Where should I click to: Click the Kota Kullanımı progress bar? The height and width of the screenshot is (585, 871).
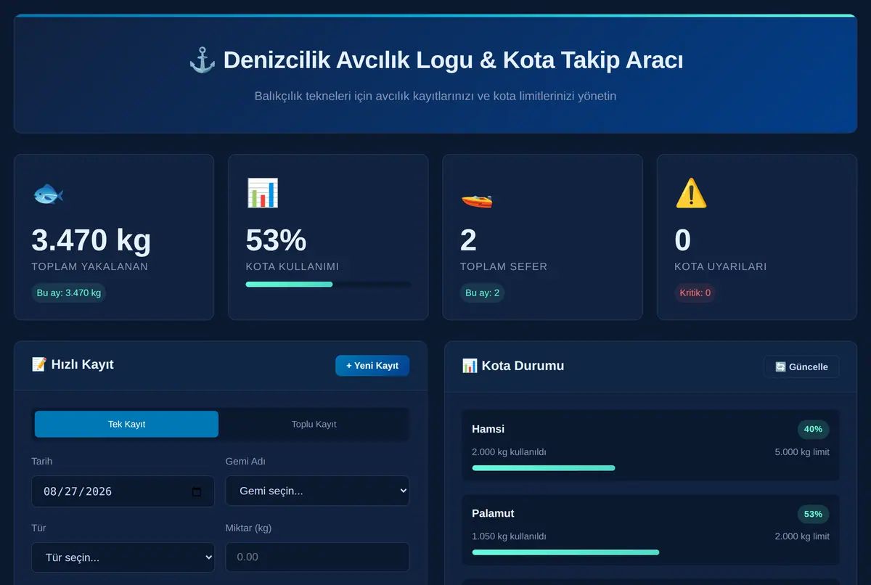tap(328, 285)
